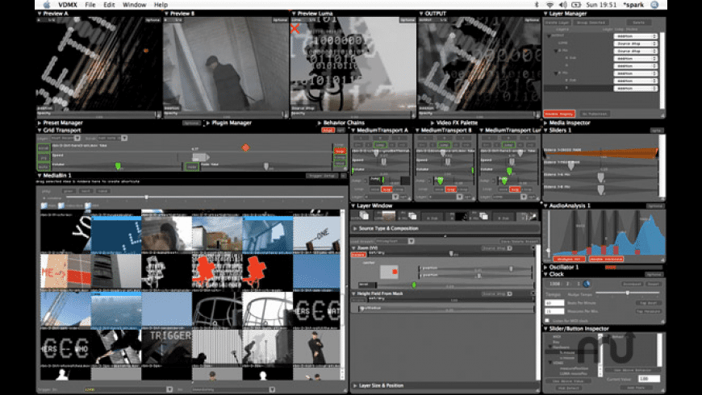The height and width of the screenshot is (395, 702).
Task: Click green volume handle in Grid Transport
Action: point(118,166)
